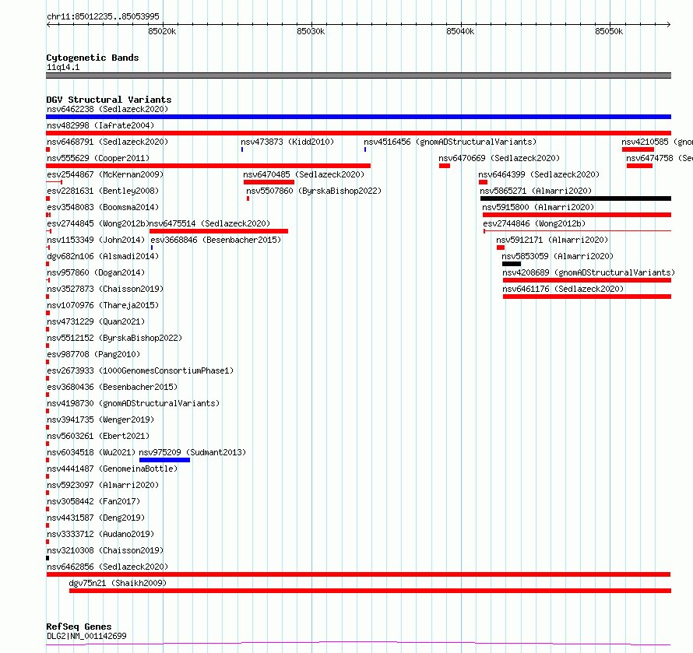Select esv3668846 (Besenbacher2015) label
The height and width of the screenshot is (653, 693).
pyautogui.click(x=216, y=240)
